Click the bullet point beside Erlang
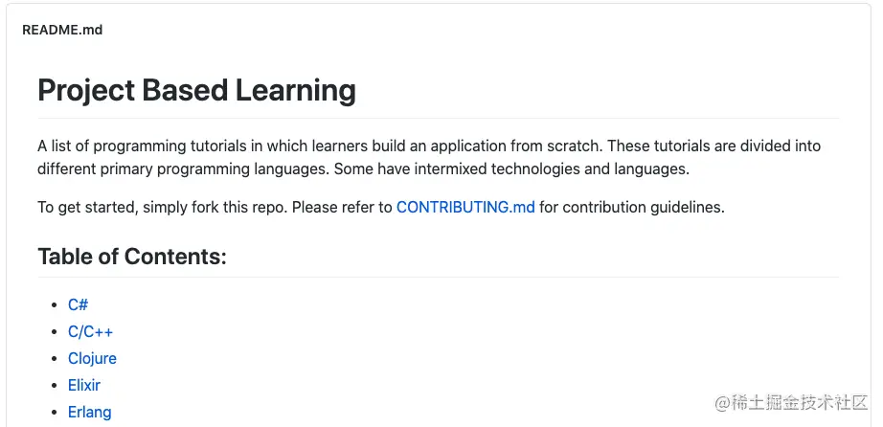Viewport: 883px width, 427px height. pos(55,413)
